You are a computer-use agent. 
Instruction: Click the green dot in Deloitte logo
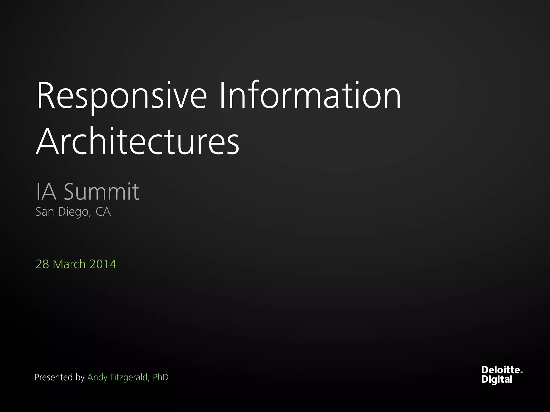tap(521, 373)
